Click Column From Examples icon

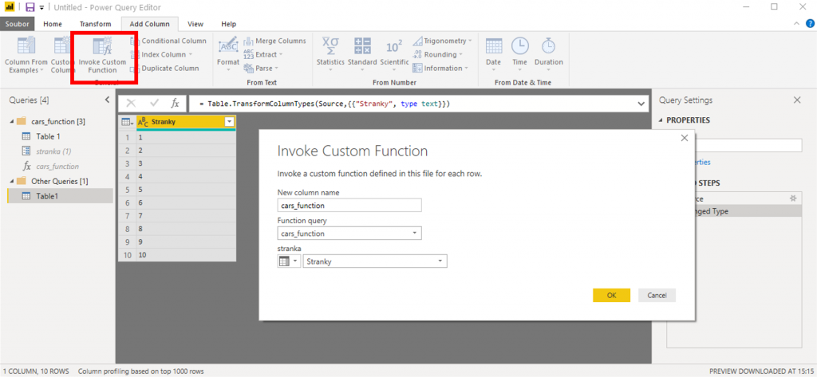tap(26, 45)
